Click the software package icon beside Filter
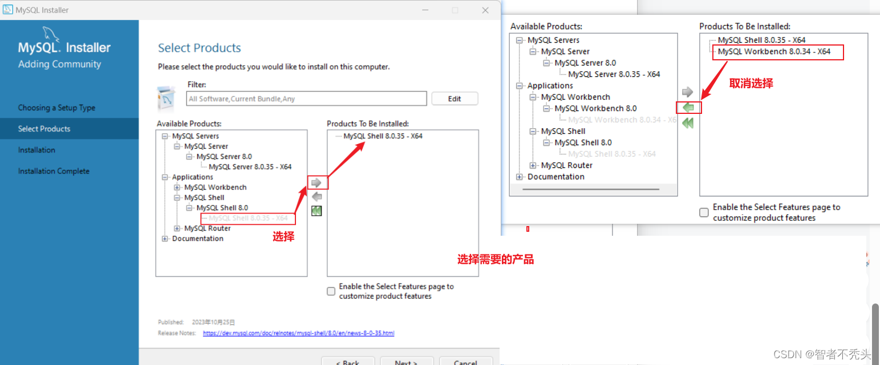The height and width of the screenshot is (365, 880). 166,98
